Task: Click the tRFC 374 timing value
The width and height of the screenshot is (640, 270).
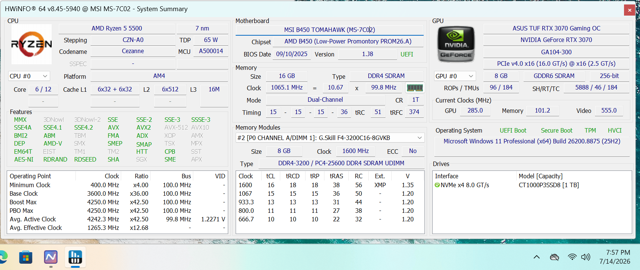Action: (414, 112)
